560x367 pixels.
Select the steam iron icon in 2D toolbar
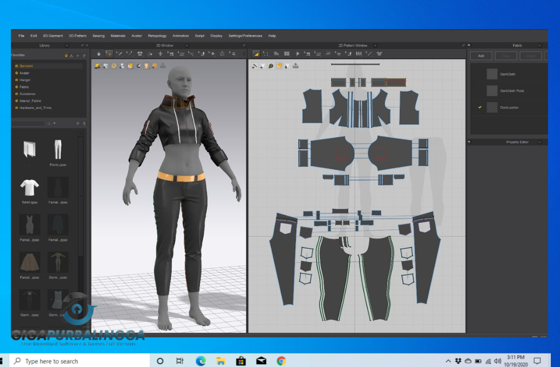pos(328,54)
